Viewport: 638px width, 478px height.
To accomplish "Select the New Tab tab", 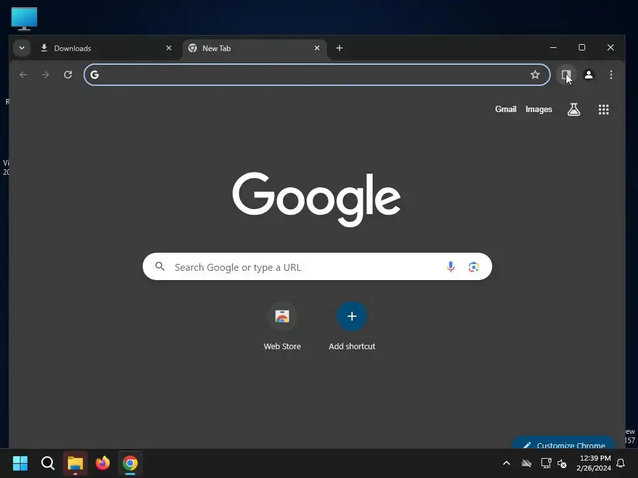I will tap(254, 49).
